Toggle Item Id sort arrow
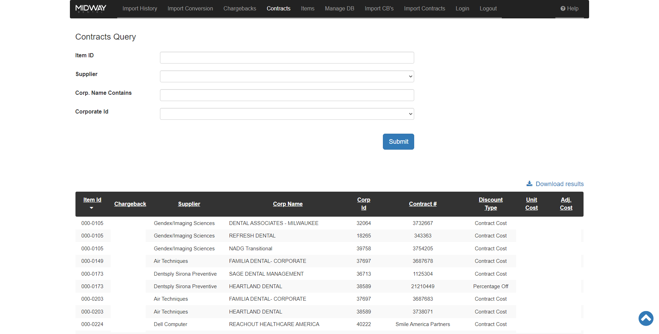 [91, 208]
